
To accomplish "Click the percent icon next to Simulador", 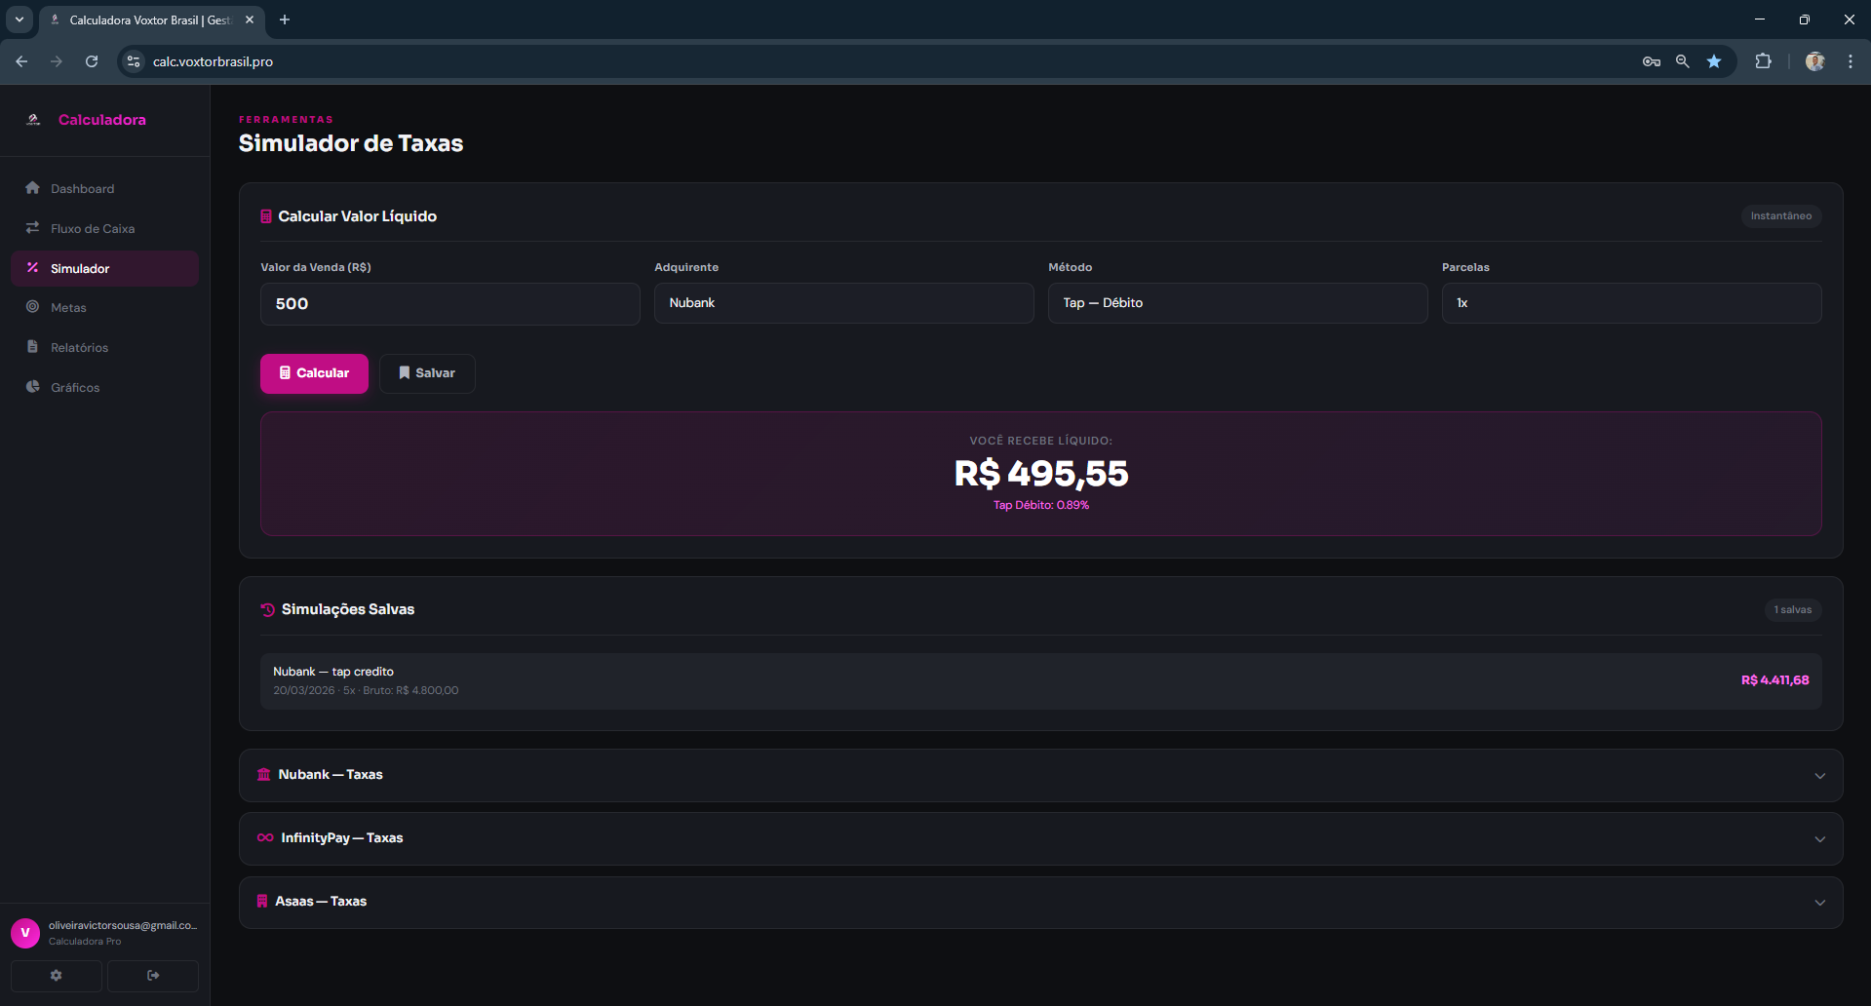I will [33, 268].
